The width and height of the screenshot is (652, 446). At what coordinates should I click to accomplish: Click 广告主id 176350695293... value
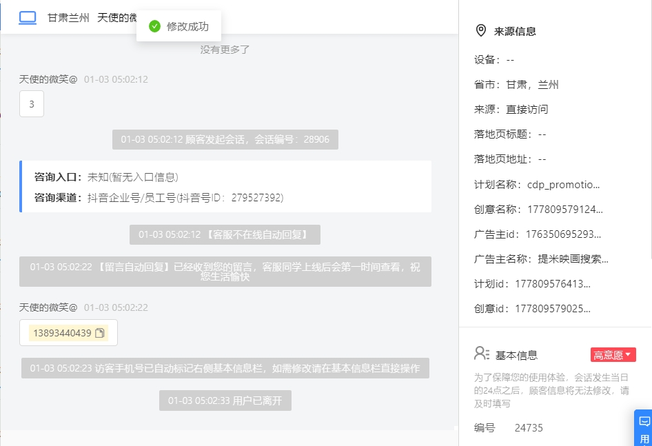click(563, 234)
